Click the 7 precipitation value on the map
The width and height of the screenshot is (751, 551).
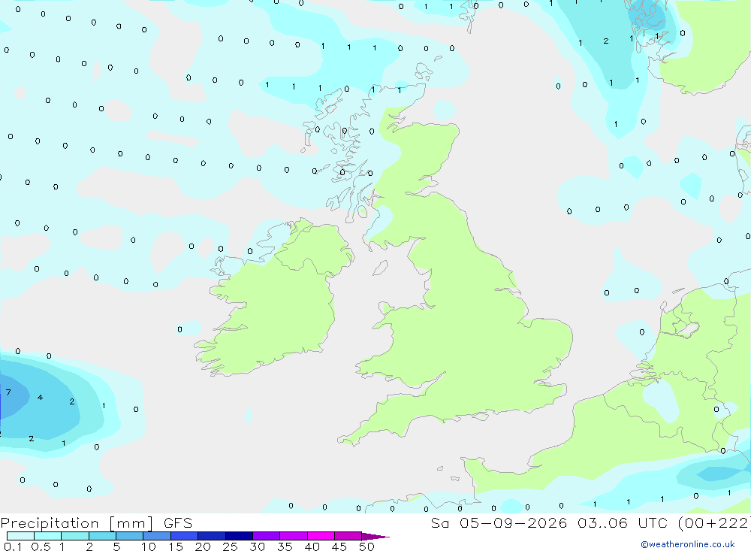pyautogui.click(x=8, y=392)
